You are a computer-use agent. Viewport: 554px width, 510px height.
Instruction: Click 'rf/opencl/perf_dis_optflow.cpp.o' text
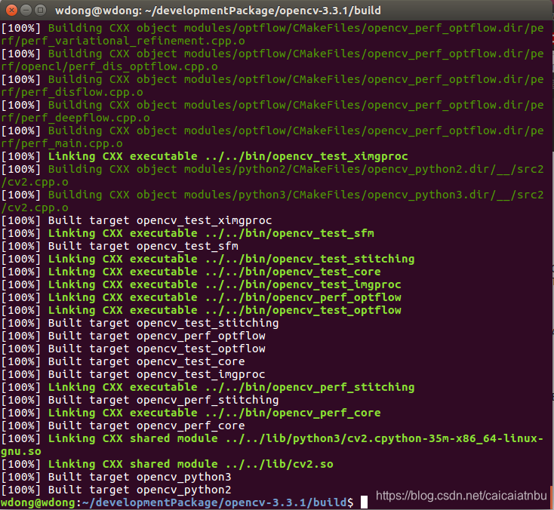[x=109, y=66]
